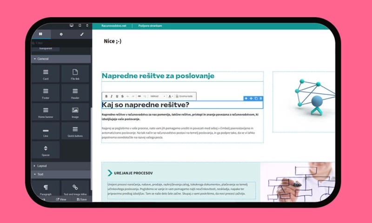The width and height of the screenshot is (372, 223).
Task: Toggle underline formatting in text toolbar
Action: (116, 96)
